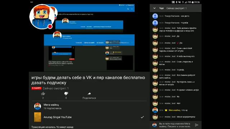
Task: Click the Чат header title
Action: pyautogui.click(x=161, y=8)
